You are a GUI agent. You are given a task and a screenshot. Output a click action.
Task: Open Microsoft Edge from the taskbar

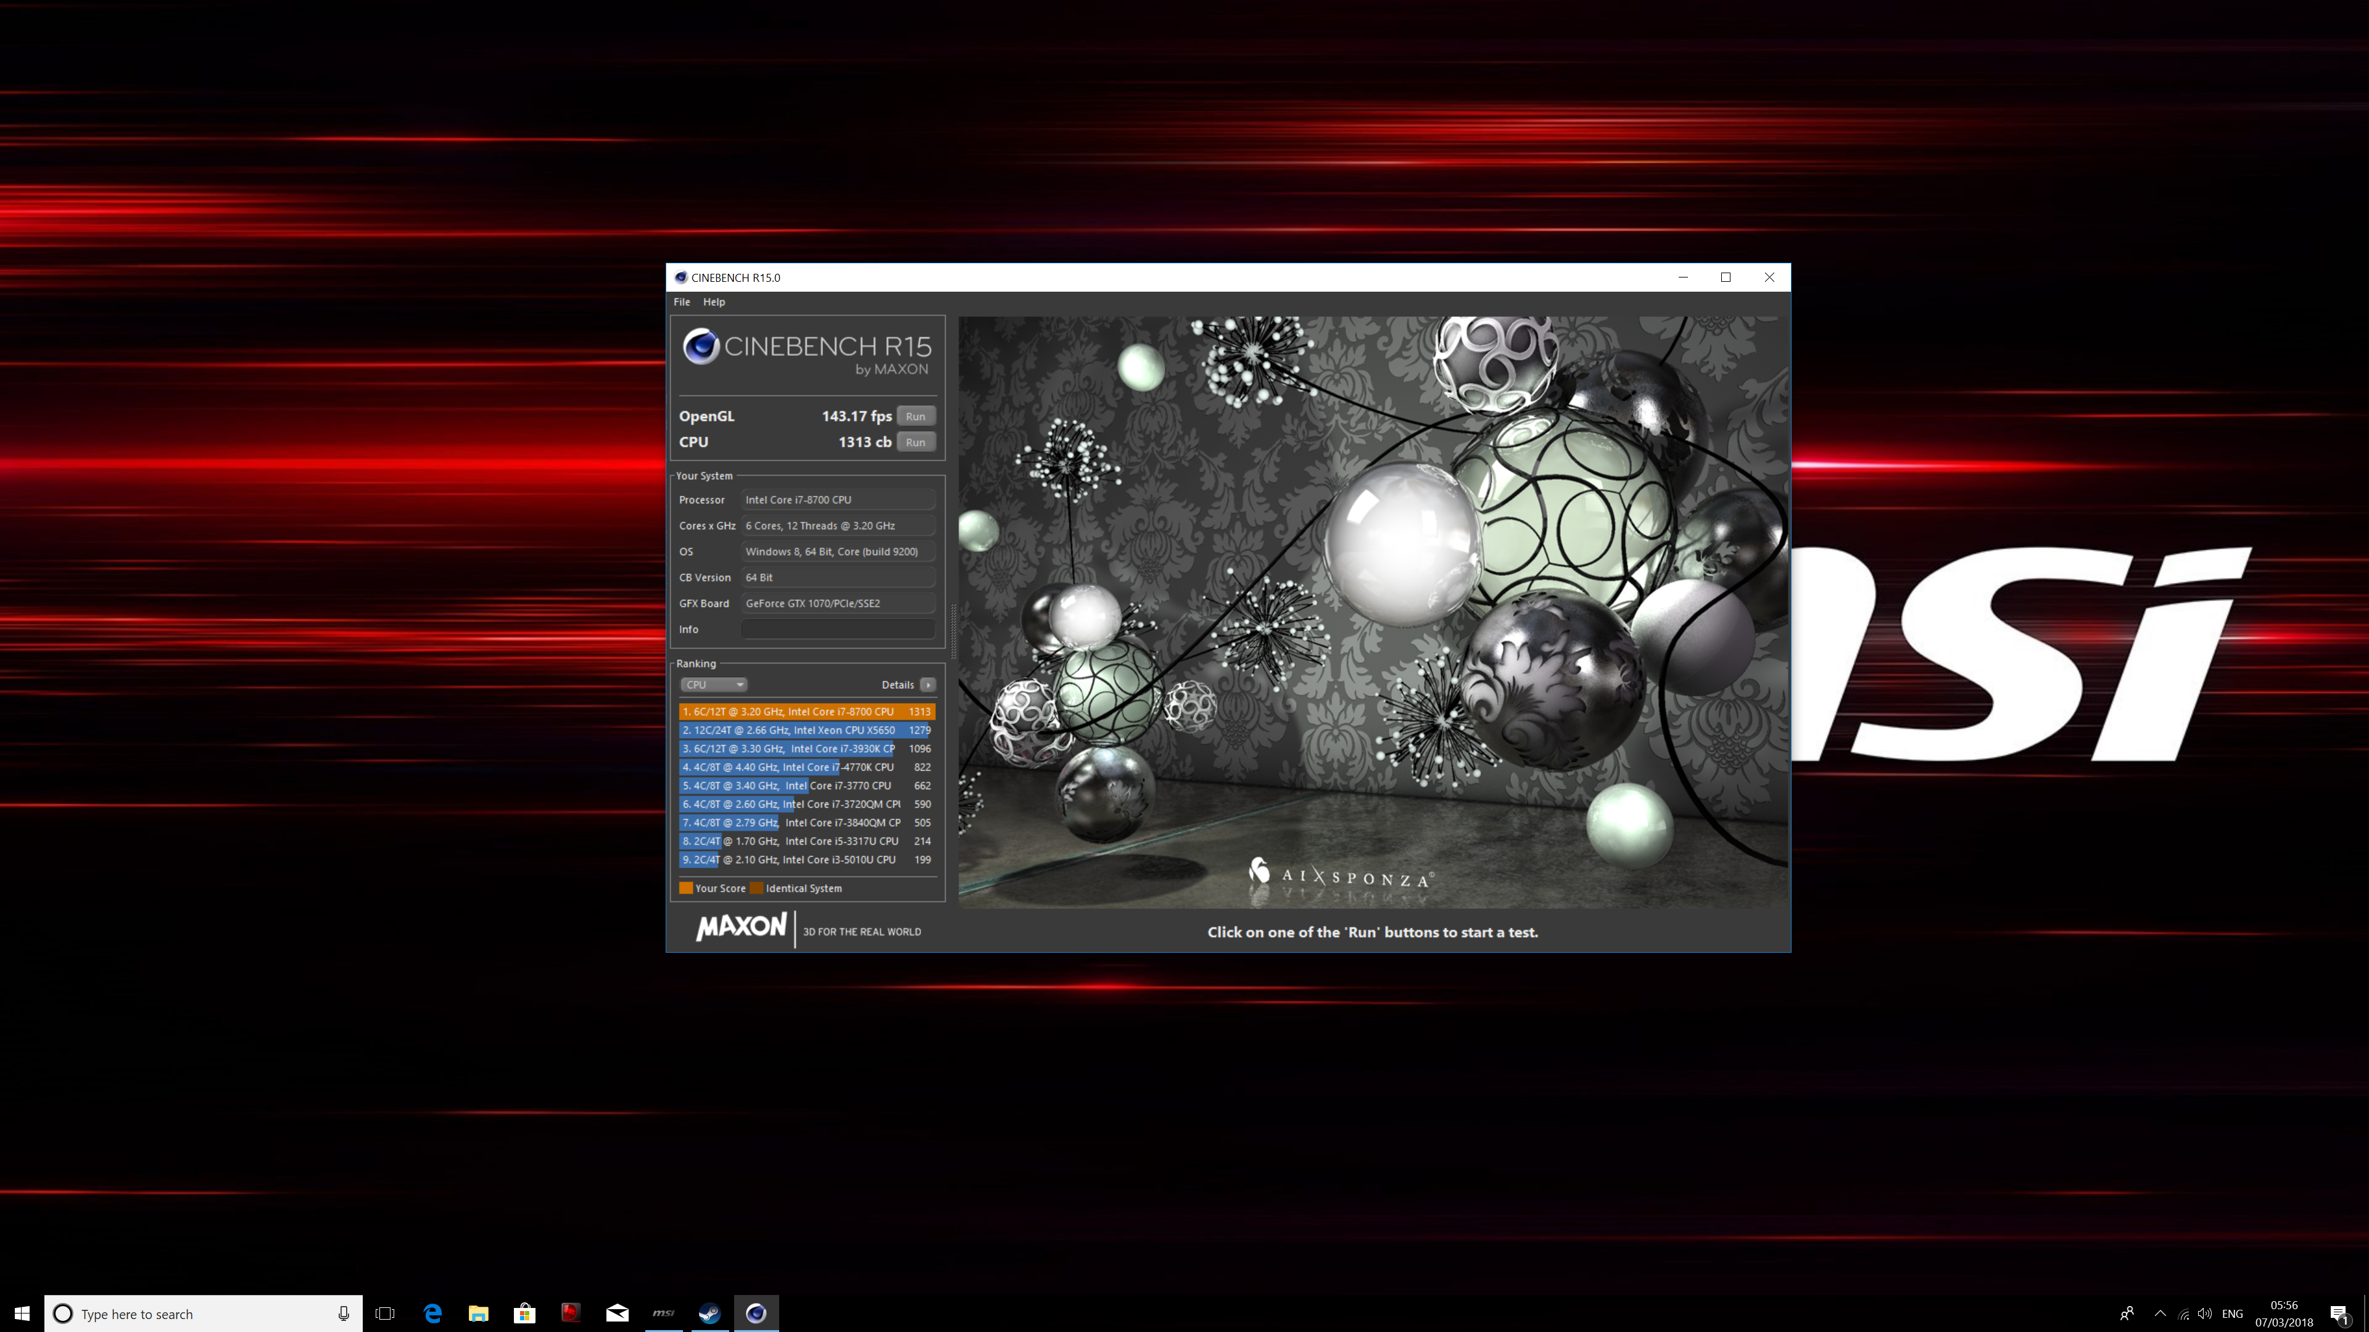click(x=432, y=1313)
